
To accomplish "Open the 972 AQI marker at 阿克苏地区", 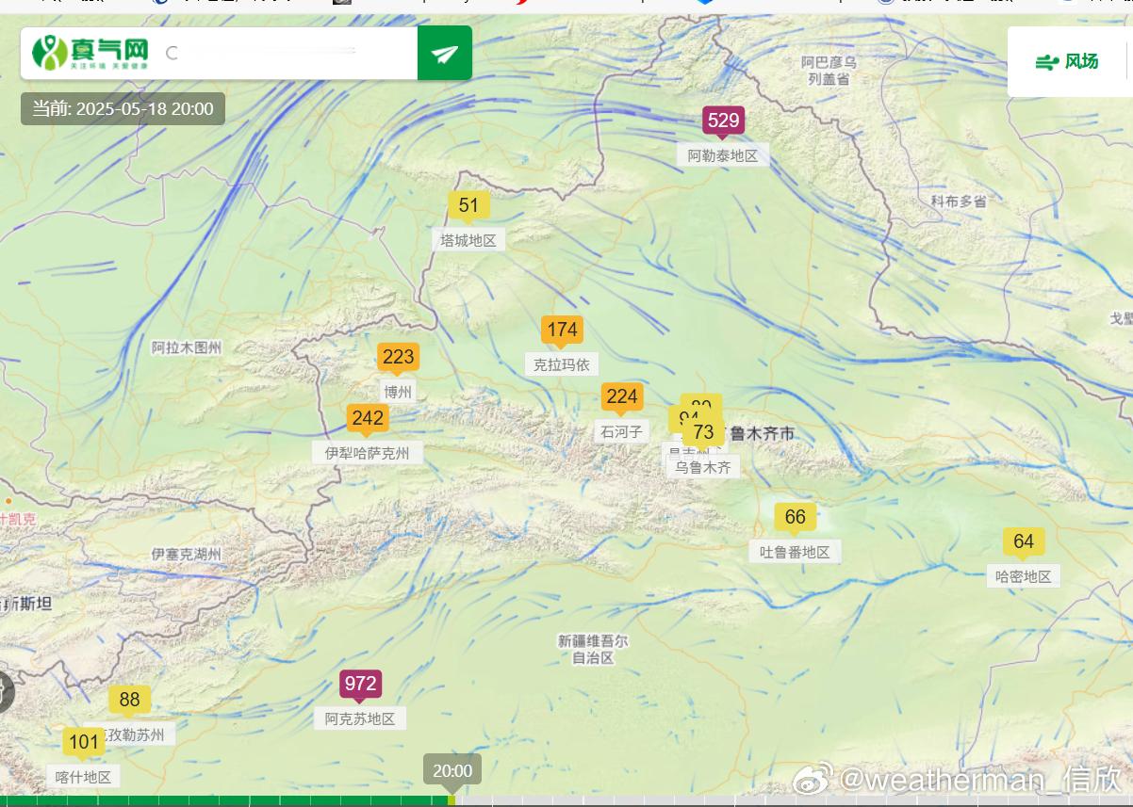I will [x=360, y=684].
